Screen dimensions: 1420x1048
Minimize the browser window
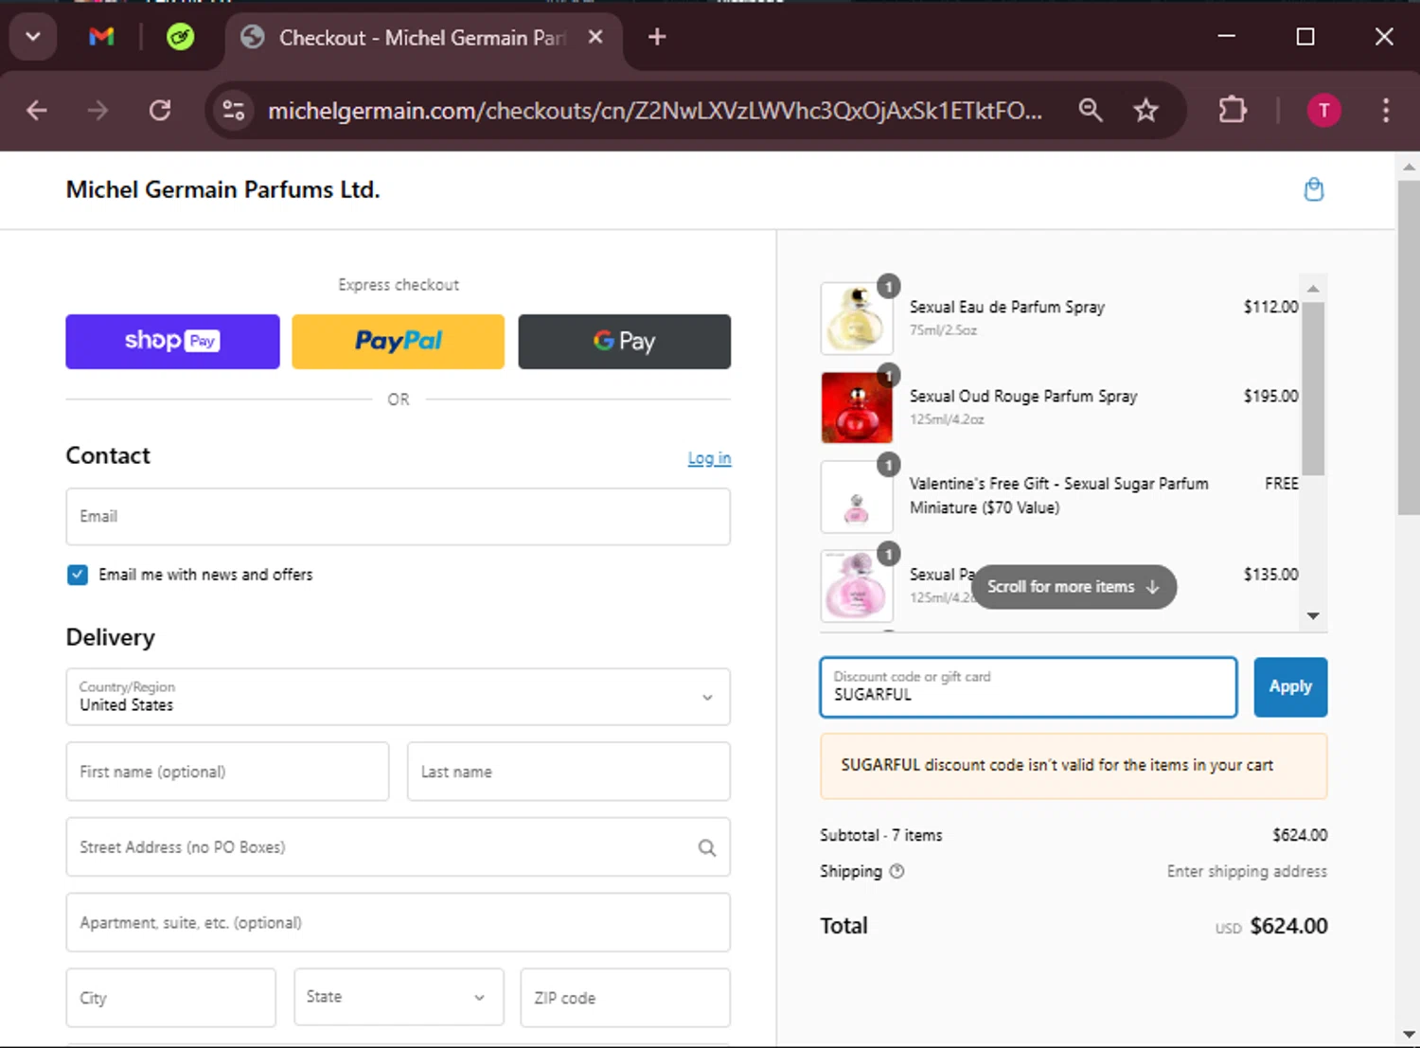click(1227, 37)
